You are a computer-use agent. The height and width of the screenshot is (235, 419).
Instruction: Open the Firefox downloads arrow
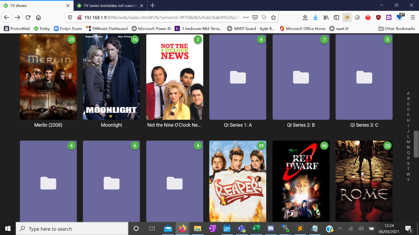click(x=316, y=17)
